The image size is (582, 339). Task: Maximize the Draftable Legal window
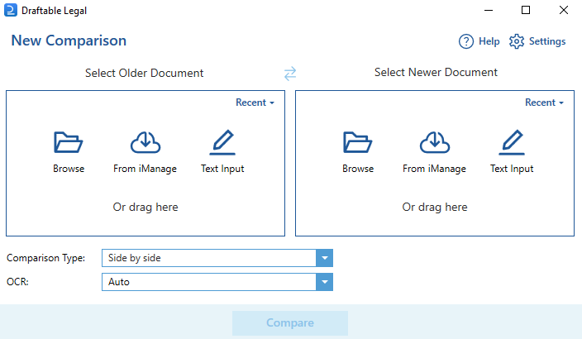[x=526, y=10]
